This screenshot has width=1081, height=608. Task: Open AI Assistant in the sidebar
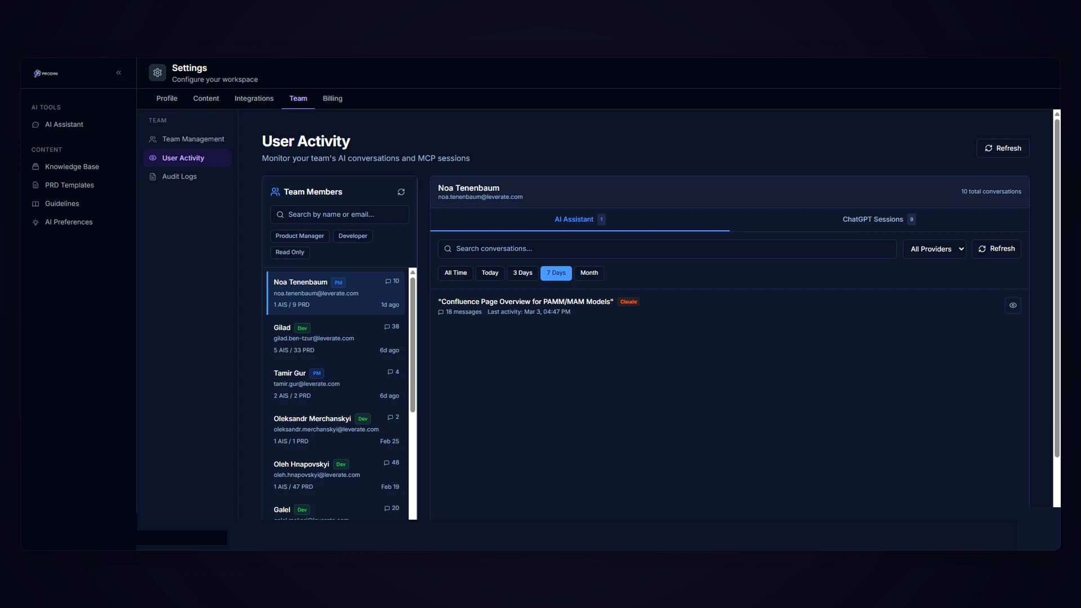[64, 124]
